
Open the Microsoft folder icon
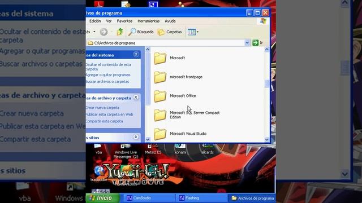point(160,58)
